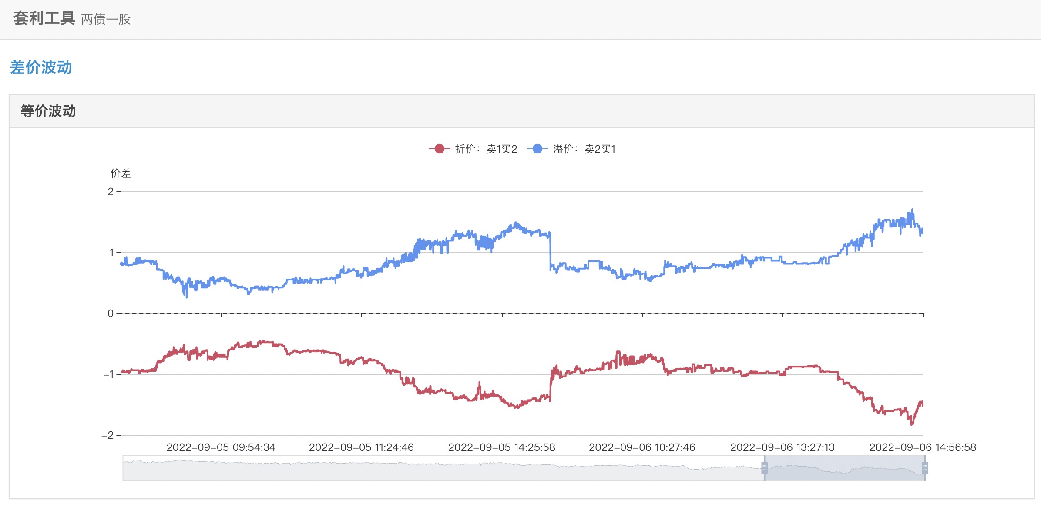Click the 等价波动 panel header
The height and width of the screenshot is (507, 1041).
coord(48,111)
